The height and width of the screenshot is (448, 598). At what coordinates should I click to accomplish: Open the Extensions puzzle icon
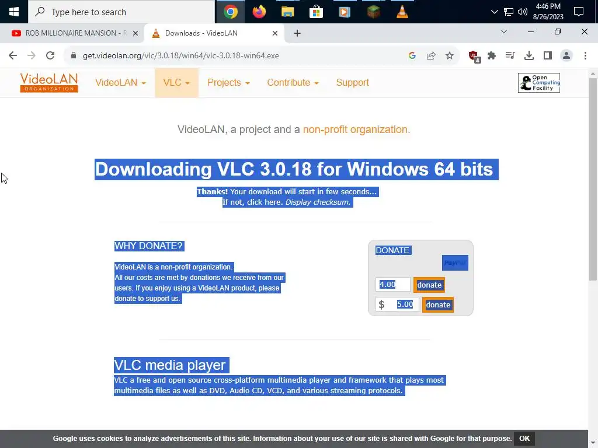492,55
